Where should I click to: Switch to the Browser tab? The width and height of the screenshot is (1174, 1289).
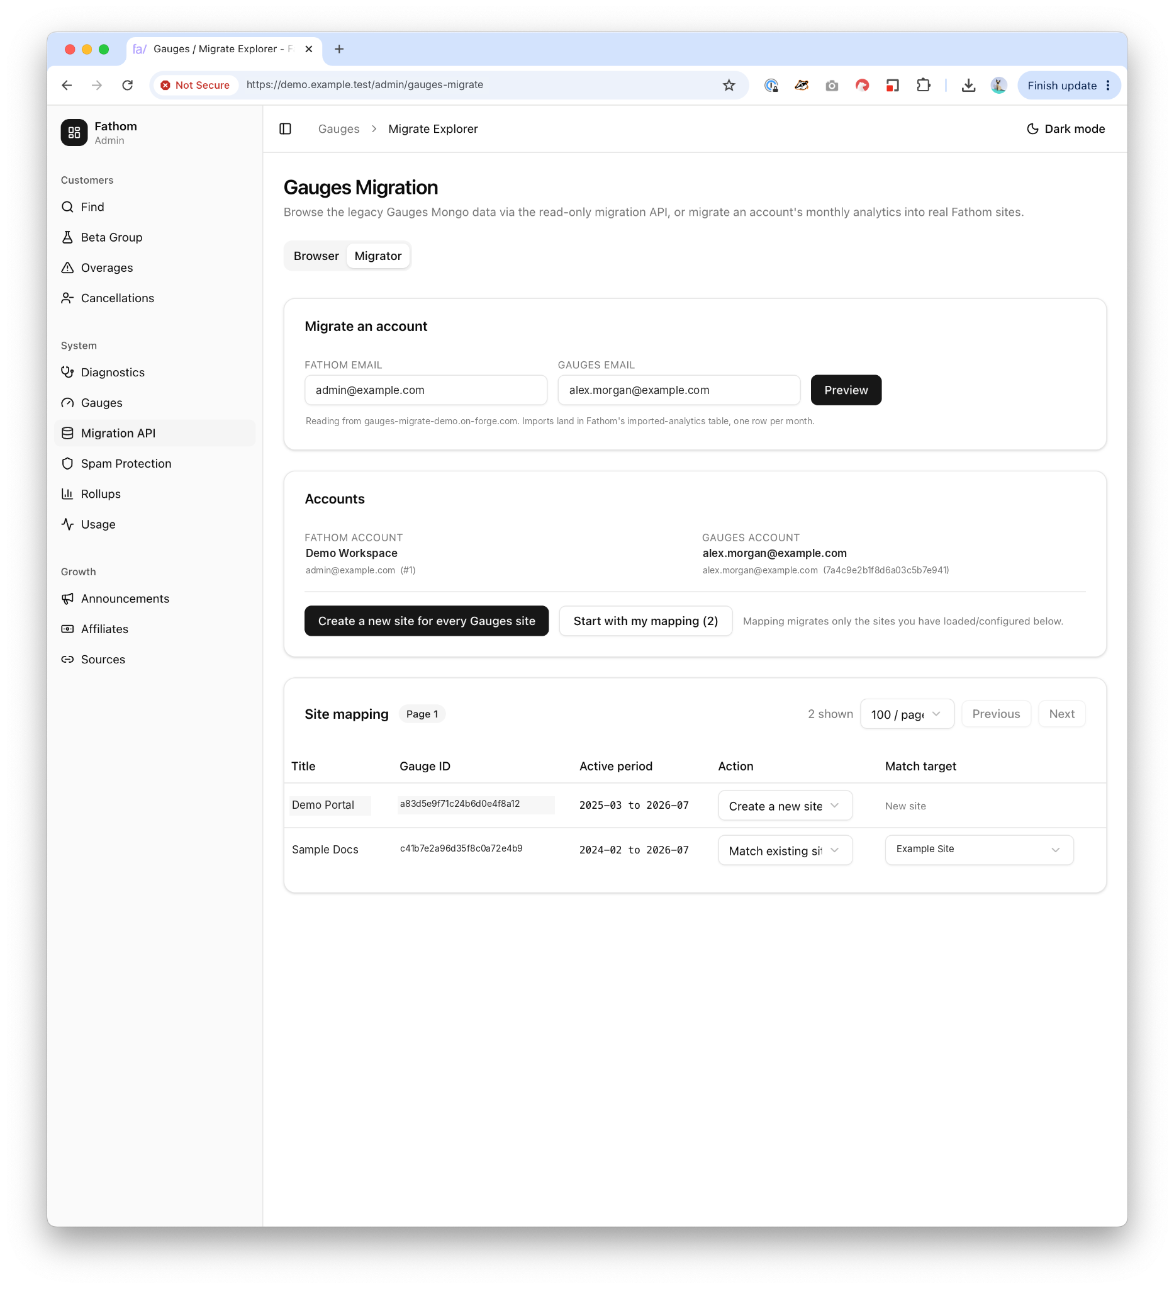pyautogui.click(x=316, y=256)
